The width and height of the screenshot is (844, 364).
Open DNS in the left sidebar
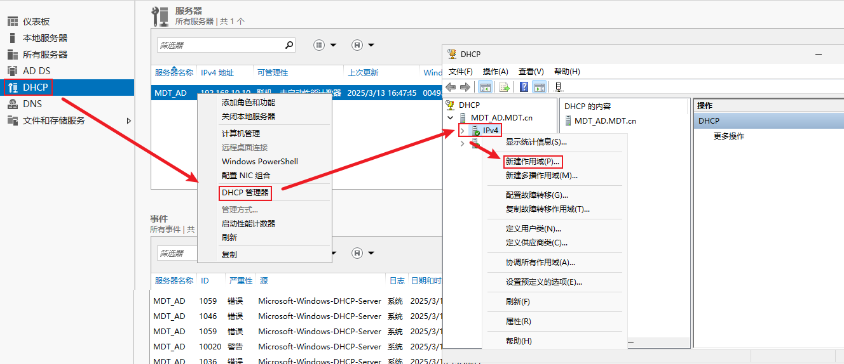click(32, 104)
